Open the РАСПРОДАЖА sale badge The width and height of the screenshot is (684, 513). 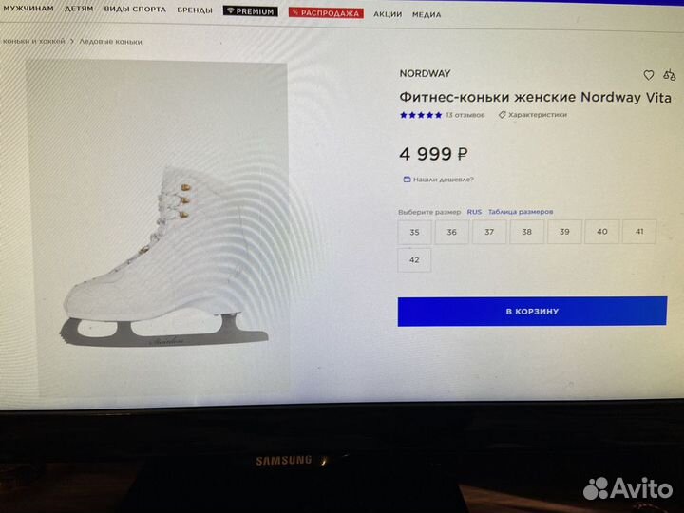click(x=326, y=12)
